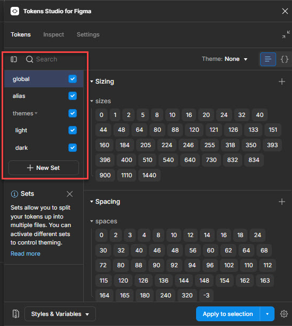Uncheck the global token set checkbox

tap(73, 79)
